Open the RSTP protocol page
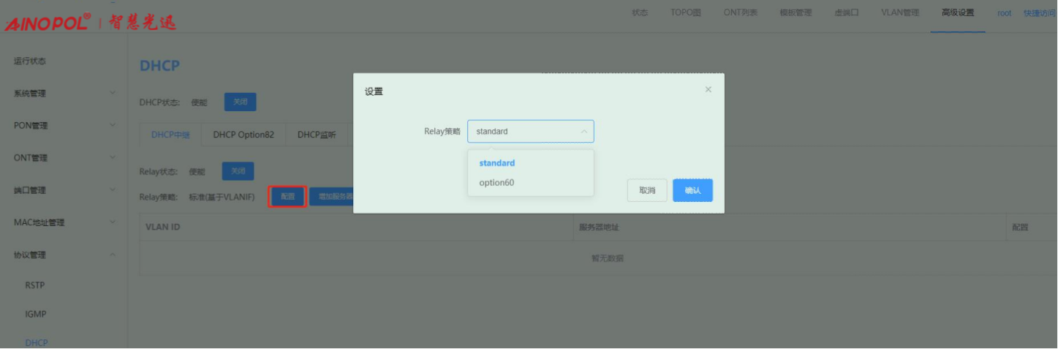The width and height of the screenshot is (1058, 349). pyautogui.click(x=35, y=285)
